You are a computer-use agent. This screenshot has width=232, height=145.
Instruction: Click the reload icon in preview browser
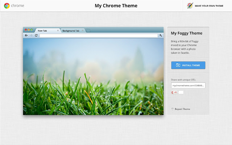(36, 36)
